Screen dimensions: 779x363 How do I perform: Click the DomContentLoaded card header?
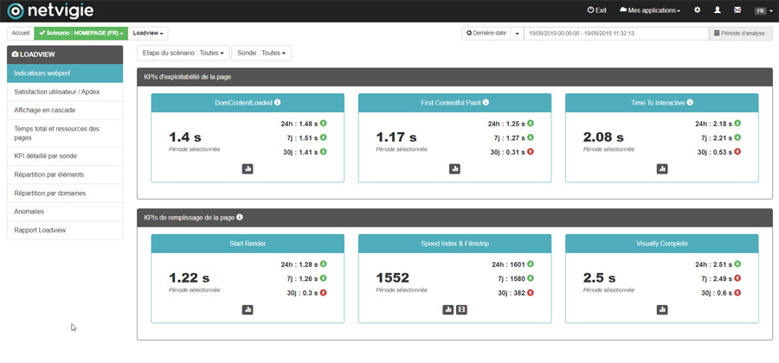(x=248, y=103)
